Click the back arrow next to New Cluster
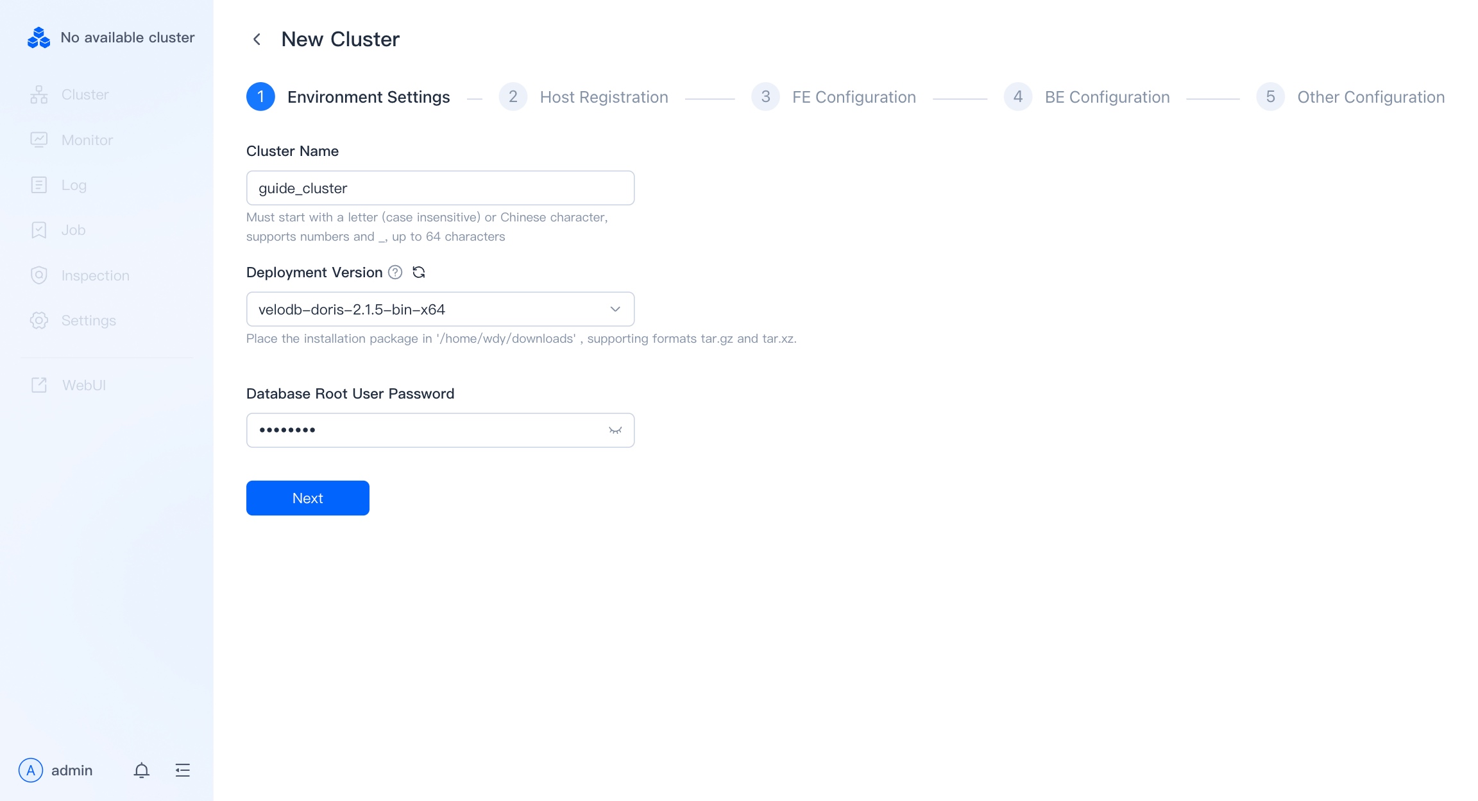Viewport: 1478px width, 801px height. tap(257, 39)
